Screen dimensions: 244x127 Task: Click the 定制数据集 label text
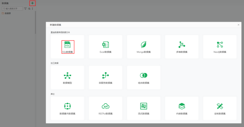click(220, 114)
